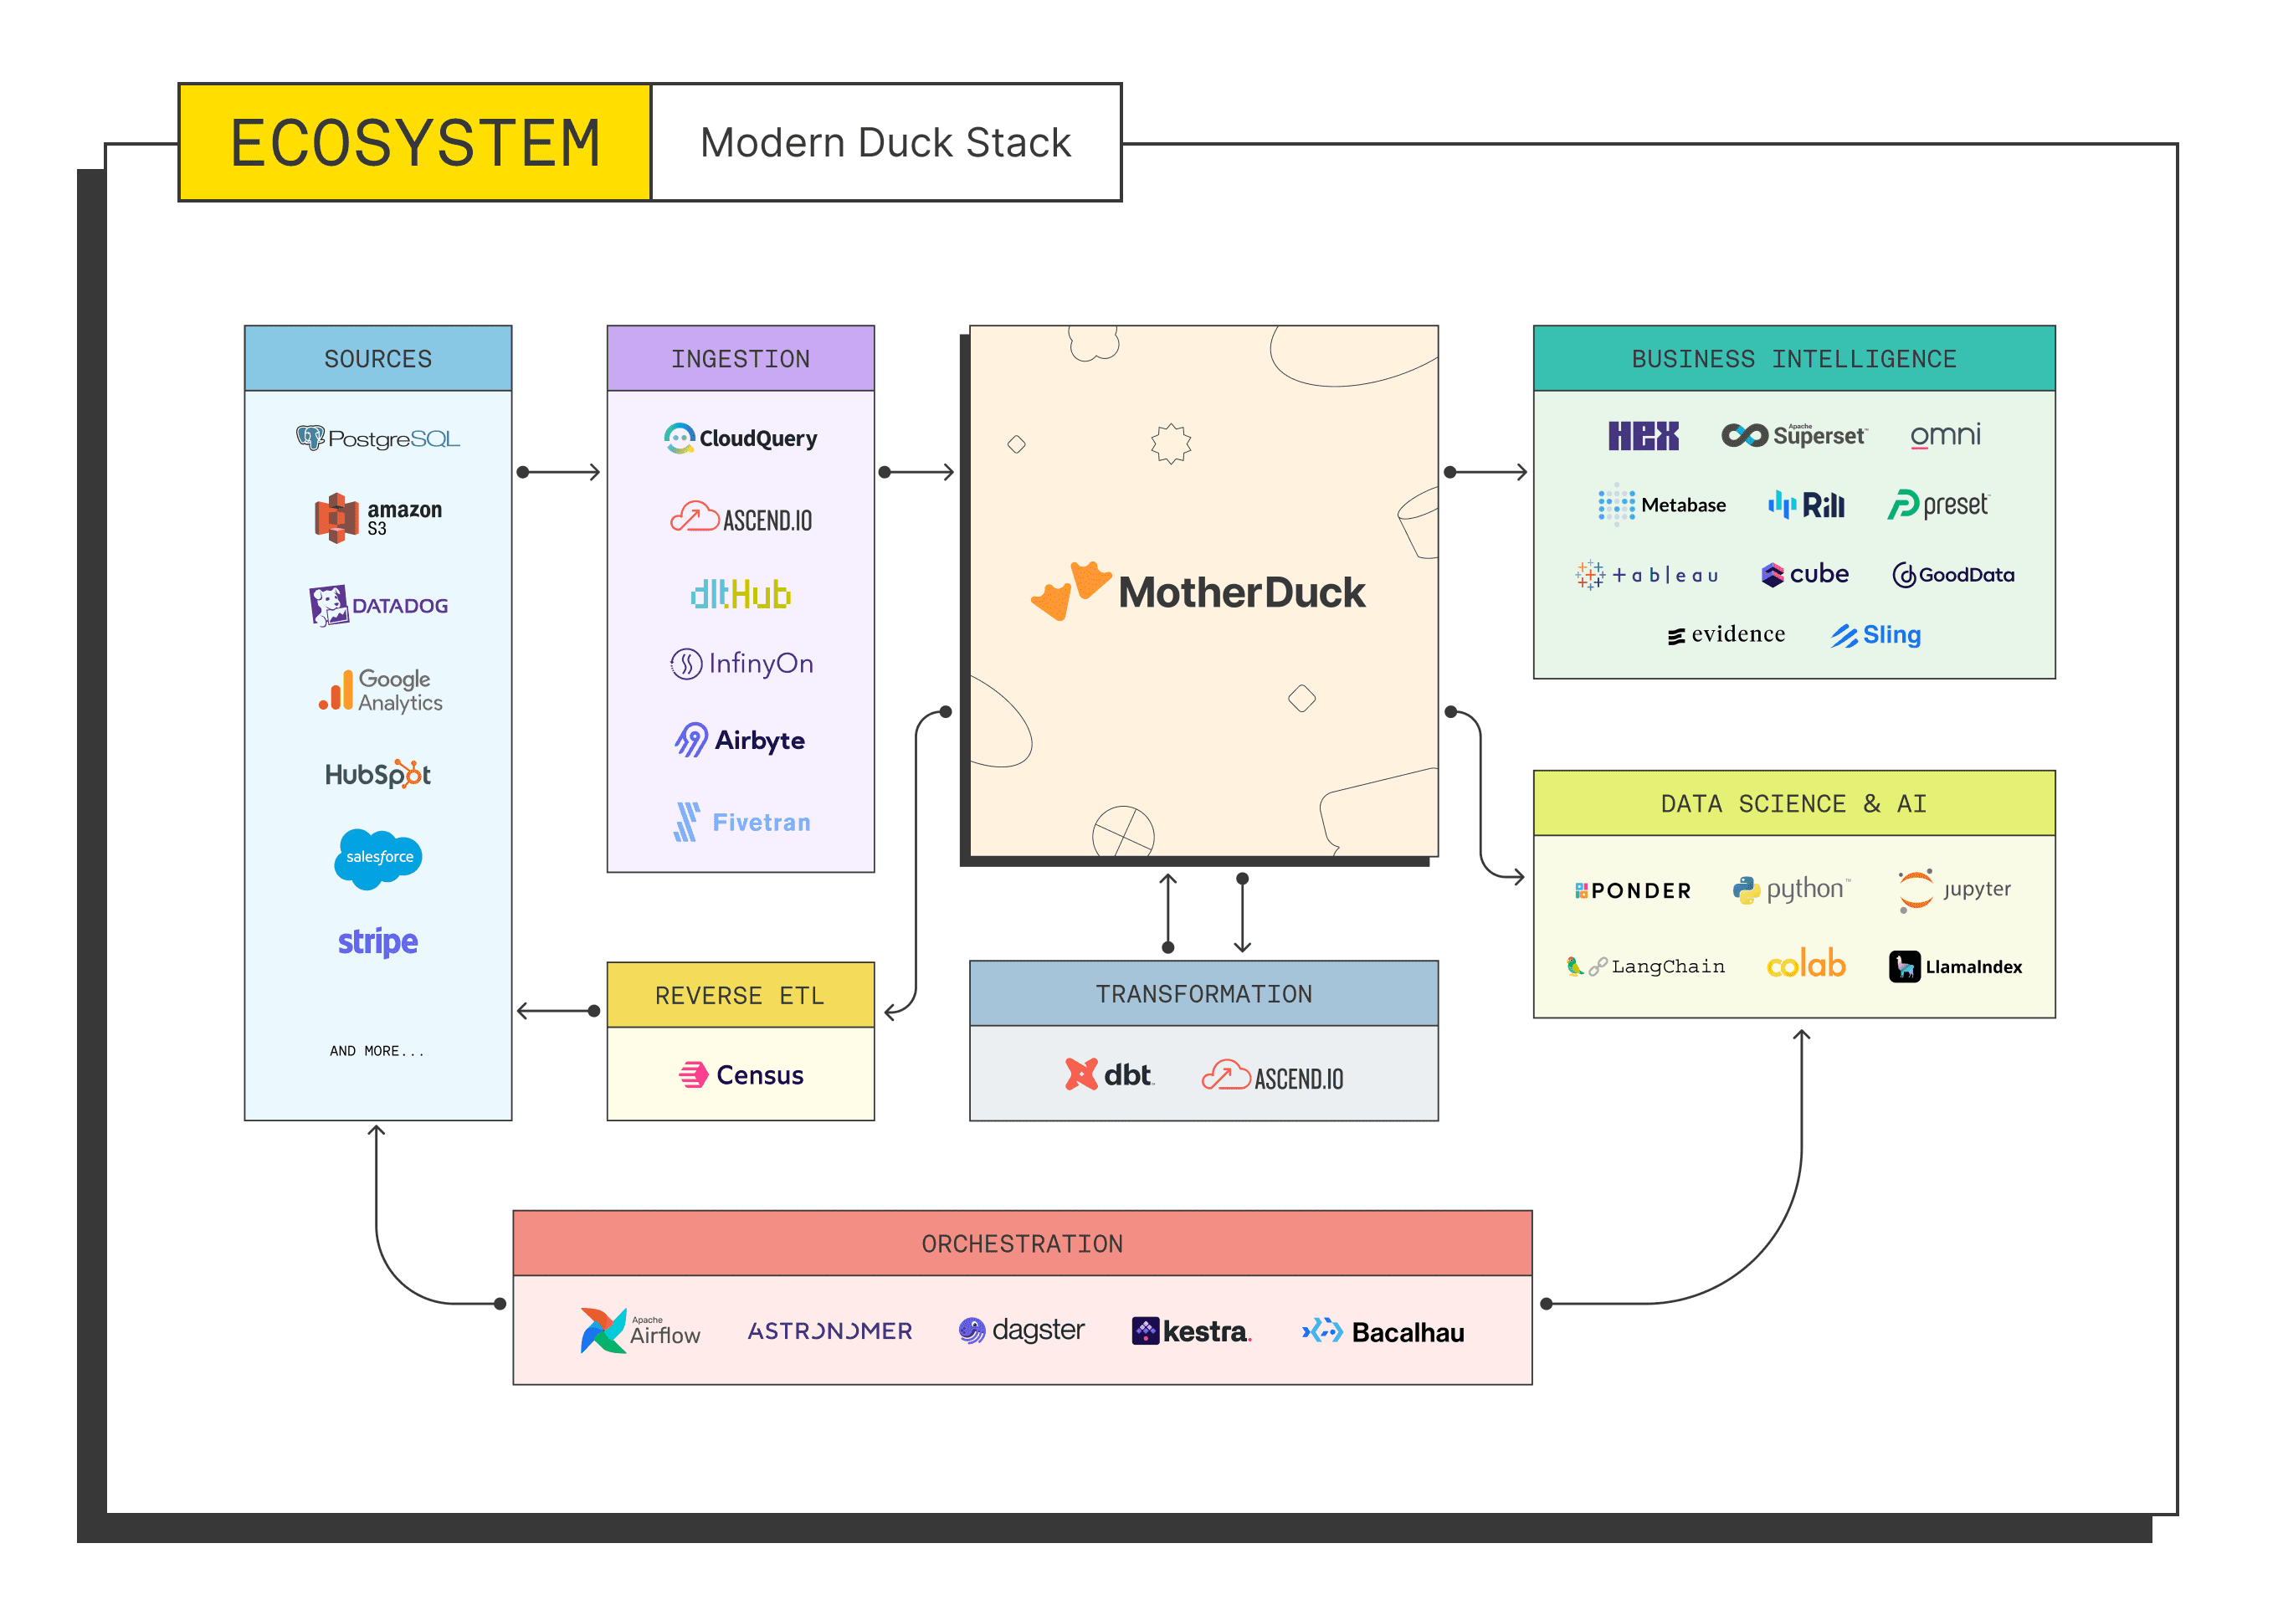Image resolution: width=2278 pixels, height=1610 pixels.
Task: Click the LlamaIndex logo
Action: (1955, 967)
